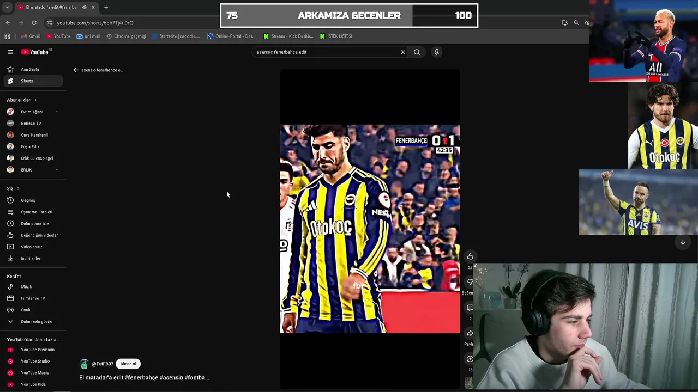Clear the search text with X
698x392 pixels.
click(403, 52)
